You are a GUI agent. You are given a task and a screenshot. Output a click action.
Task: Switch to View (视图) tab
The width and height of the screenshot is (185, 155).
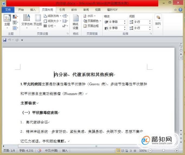tap(98, 10)
